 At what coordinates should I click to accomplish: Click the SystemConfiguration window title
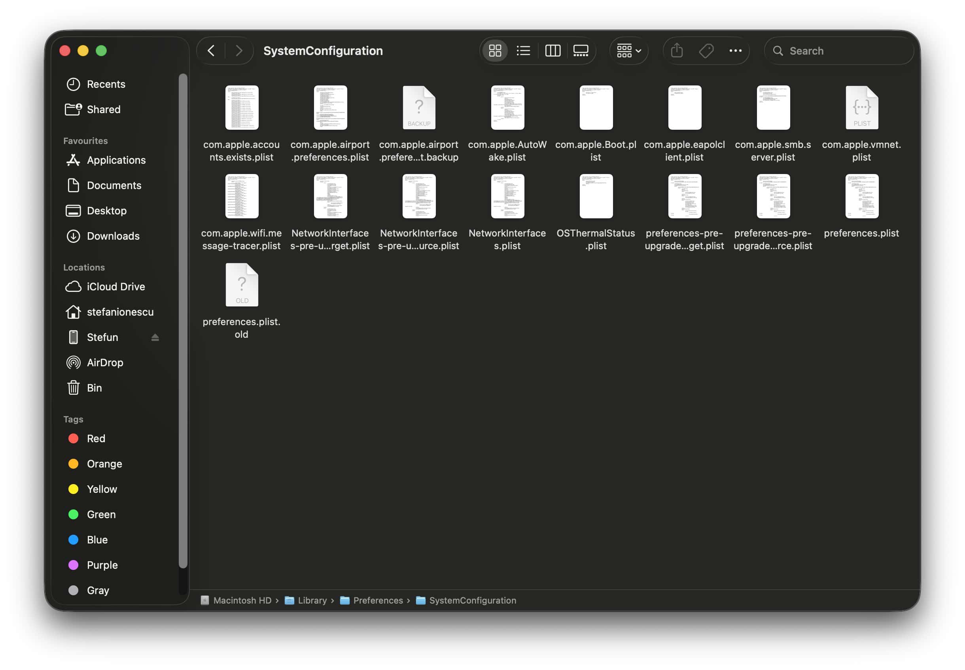click(323, 51)
